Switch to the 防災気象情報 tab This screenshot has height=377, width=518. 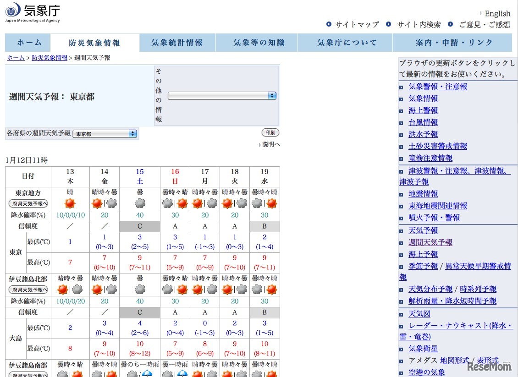pyautogui.click(x=94, y=43)
